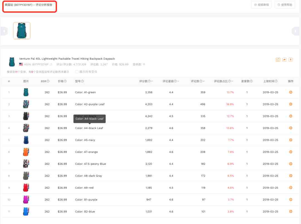Open the action icon for the B2-blue row
The image size is (301, 224).
click(x=291, y=211)
